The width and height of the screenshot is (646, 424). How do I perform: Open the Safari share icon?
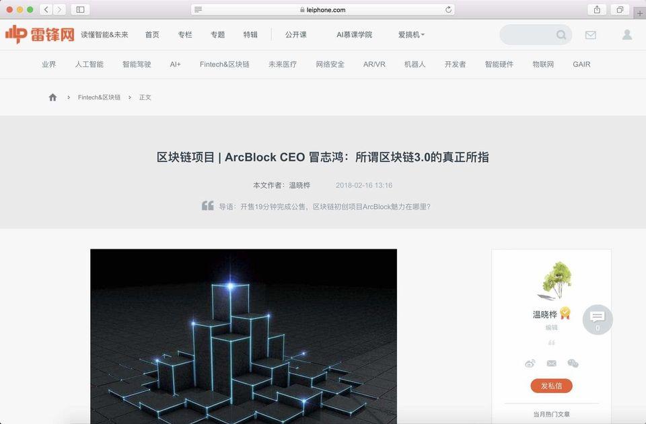point(597,9)
